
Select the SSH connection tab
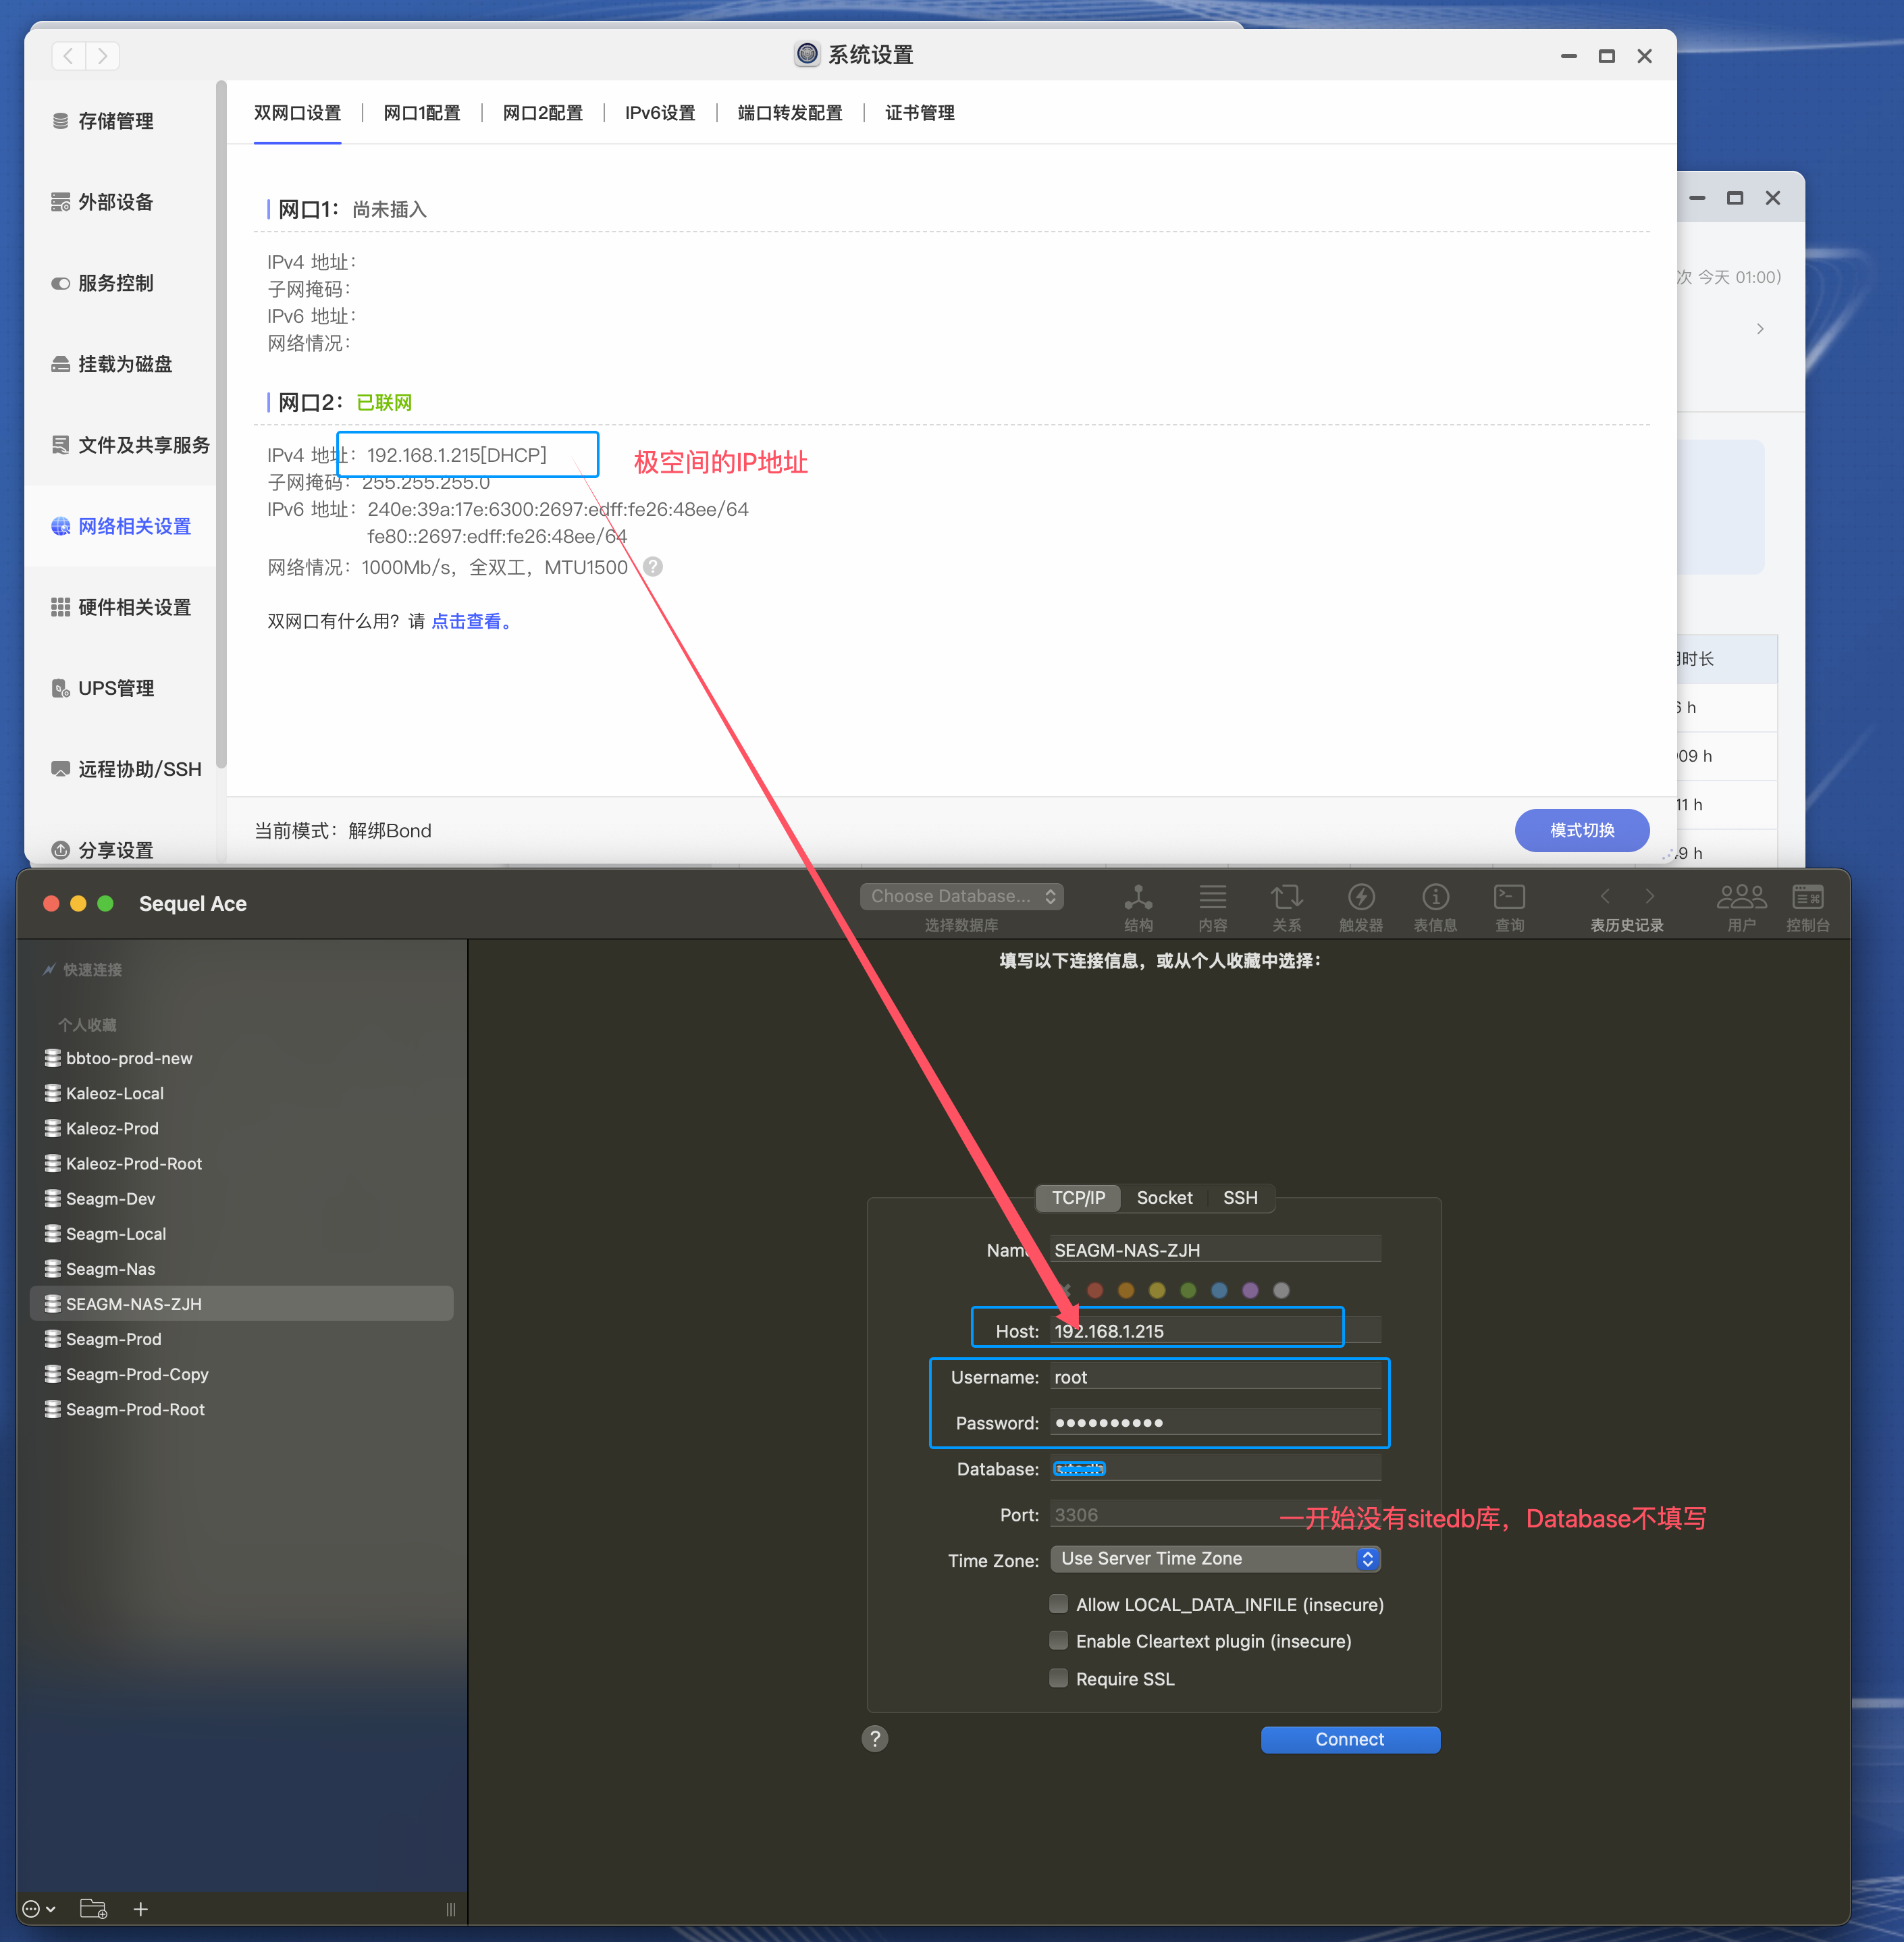[x=1240, y=1197]
